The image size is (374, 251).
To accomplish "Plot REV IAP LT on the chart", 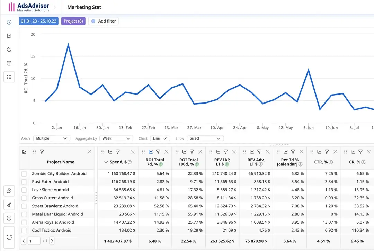I will click(218, 152).
